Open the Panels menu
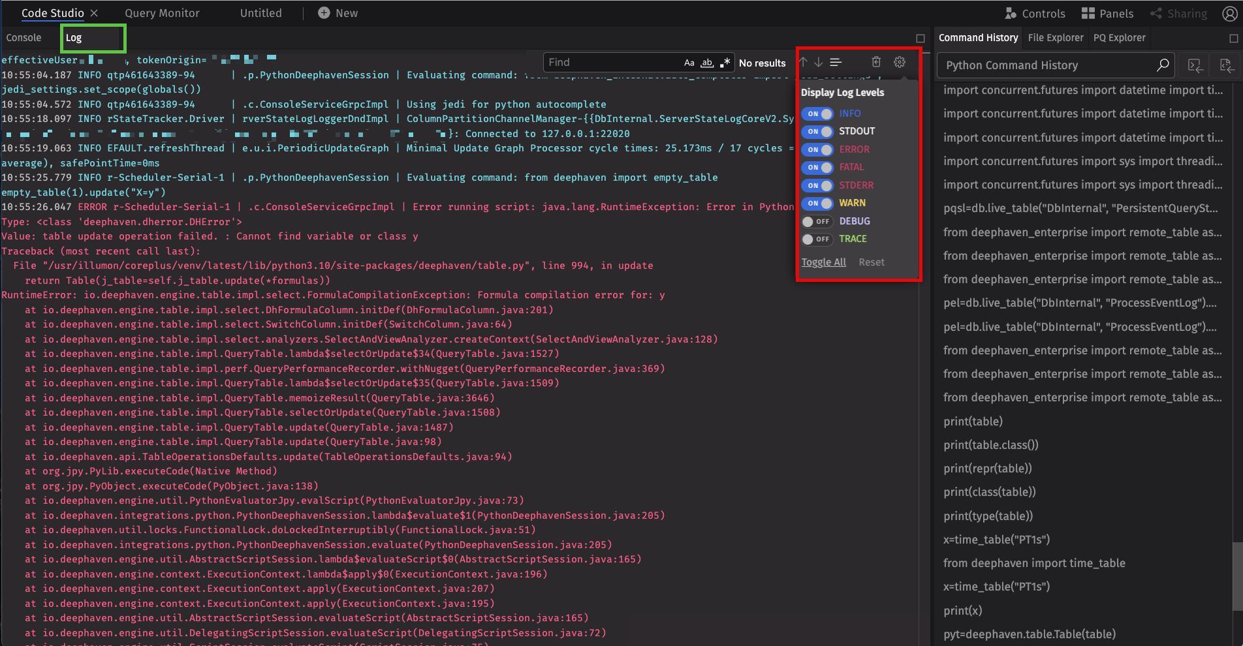 click(x=1107, y=14)
